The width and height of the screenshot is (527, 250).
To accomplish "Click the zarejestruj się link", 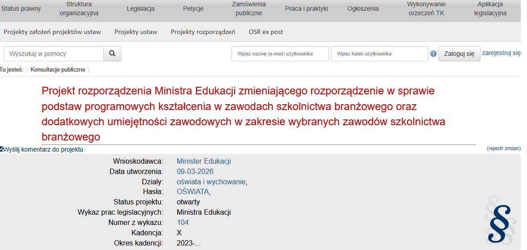I will 501,53.
